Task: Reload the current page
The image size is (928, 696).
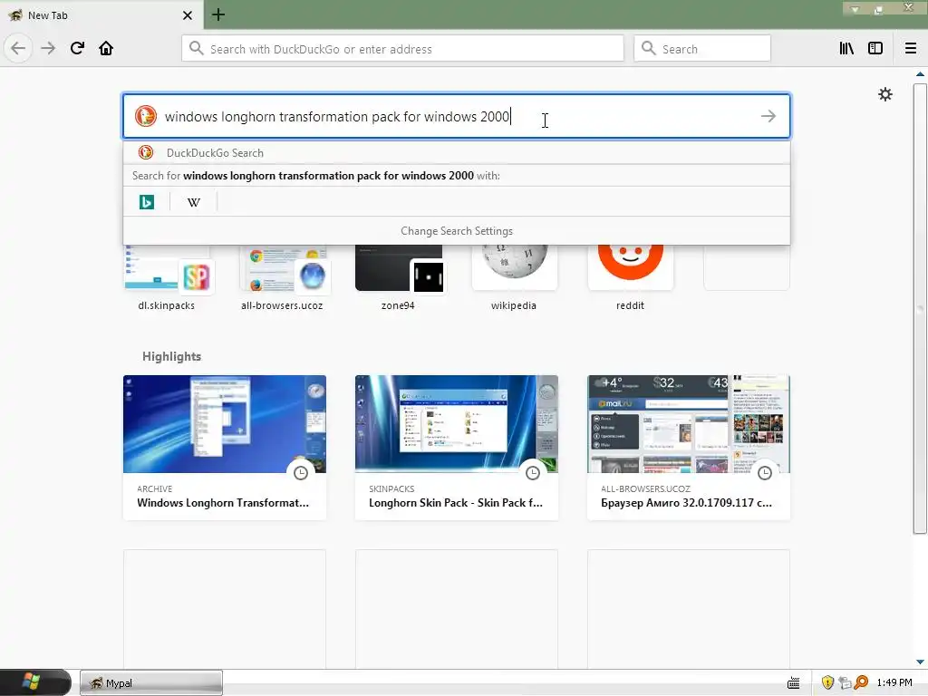Action: pos(78,49)
